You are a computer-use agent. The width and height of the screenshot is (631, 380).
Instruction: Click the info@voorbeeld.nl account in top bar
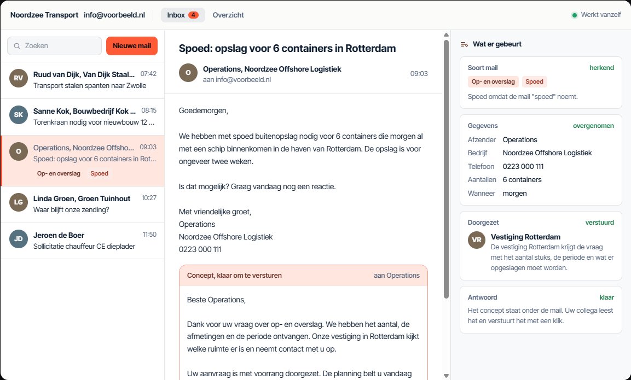[x=114, y=15]
